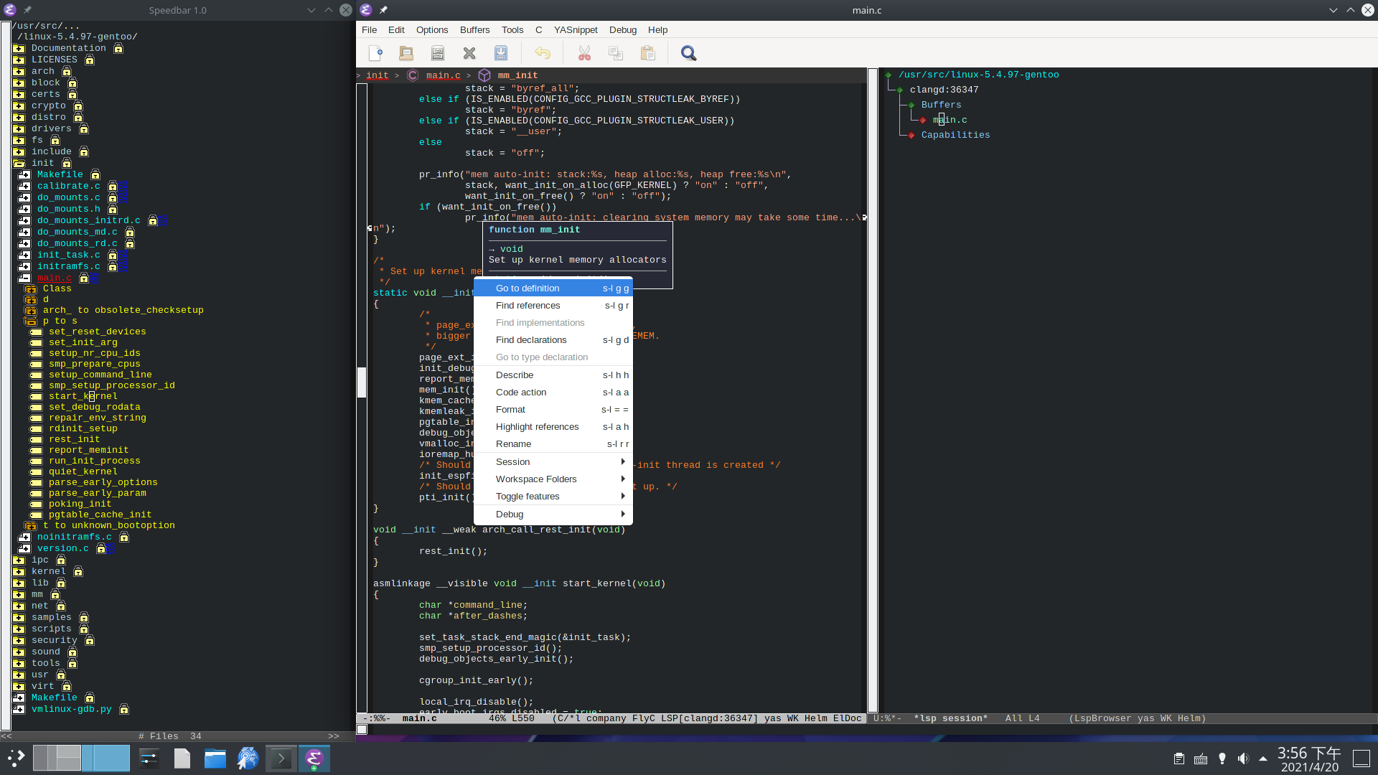This screenshot has height=775, width=1378.
Task: Click the Search magnifier icon
Action: [x=688, y=53]
